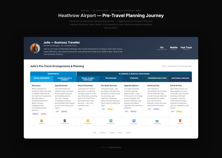Viewport: 222px width, 158px height.
Task: Click the 12x flights/year stat
Action: tap(162, 48)
